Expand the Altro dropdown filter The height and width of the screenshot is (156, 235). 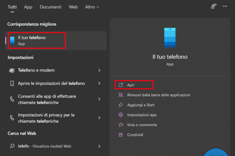coord(92,7)
